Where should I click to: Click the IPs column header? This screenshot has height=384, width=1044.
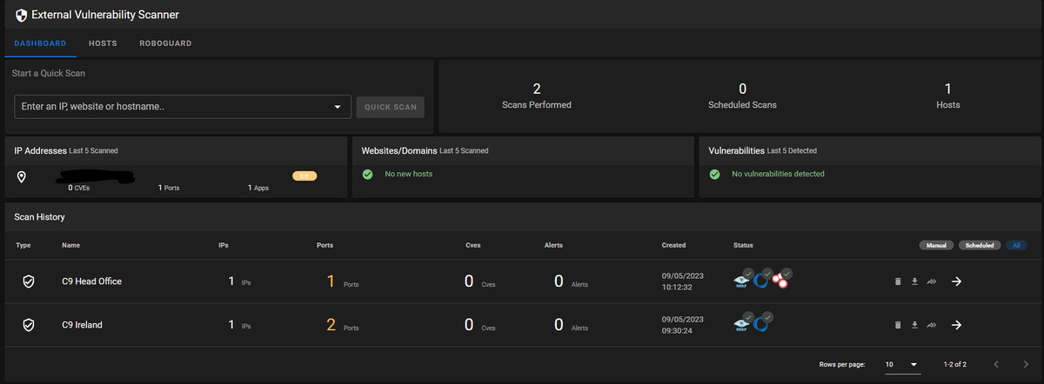click(223, 245)
